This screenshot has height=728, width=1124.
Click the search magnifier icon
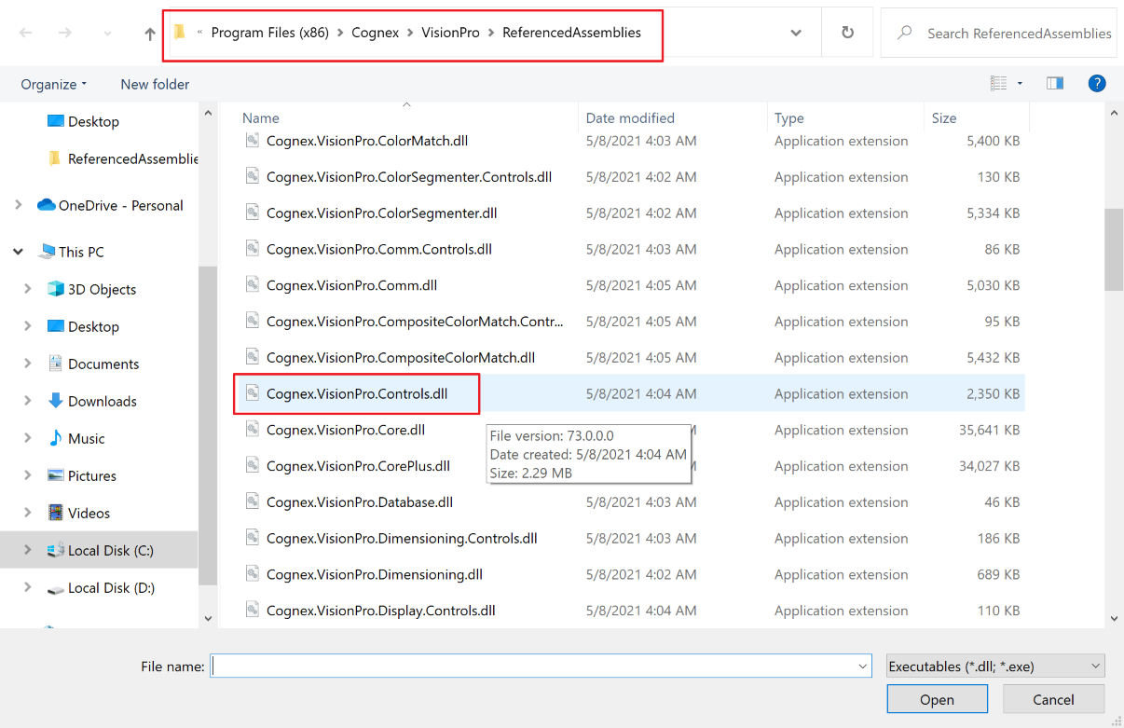tap(903, 33)
